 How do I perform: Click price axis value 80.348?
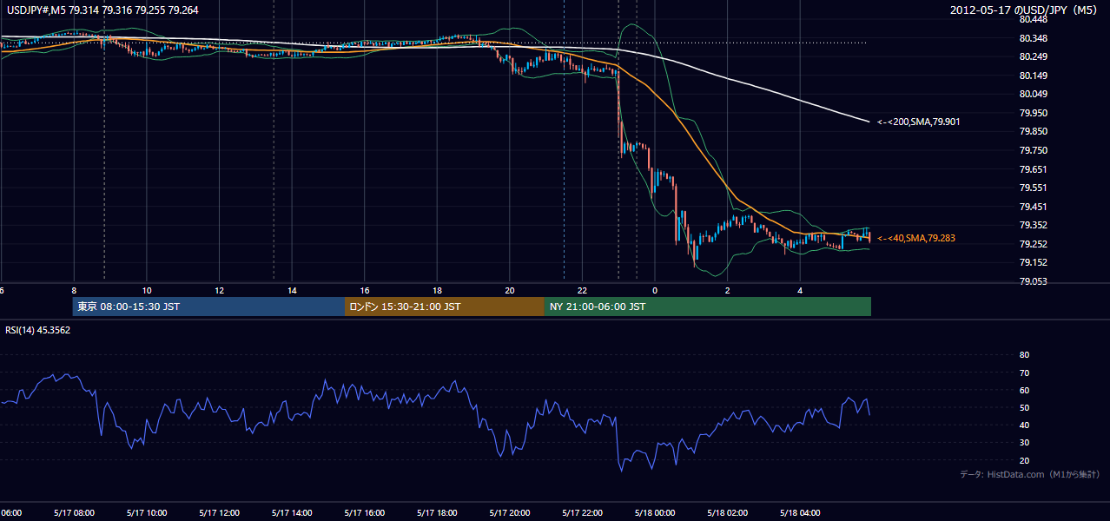click(1033, 38)
